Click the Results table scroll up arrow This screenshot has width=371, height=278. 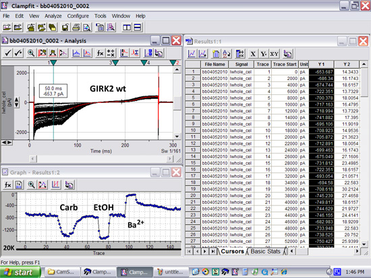pos(364,64)
